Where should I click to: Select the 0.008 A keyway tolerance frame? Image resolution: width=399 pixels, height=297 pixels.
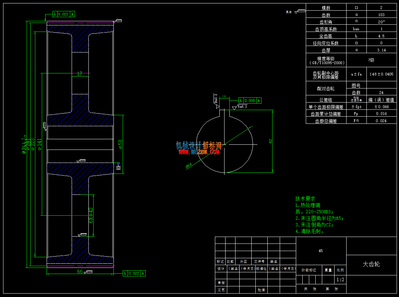point(250,100)
